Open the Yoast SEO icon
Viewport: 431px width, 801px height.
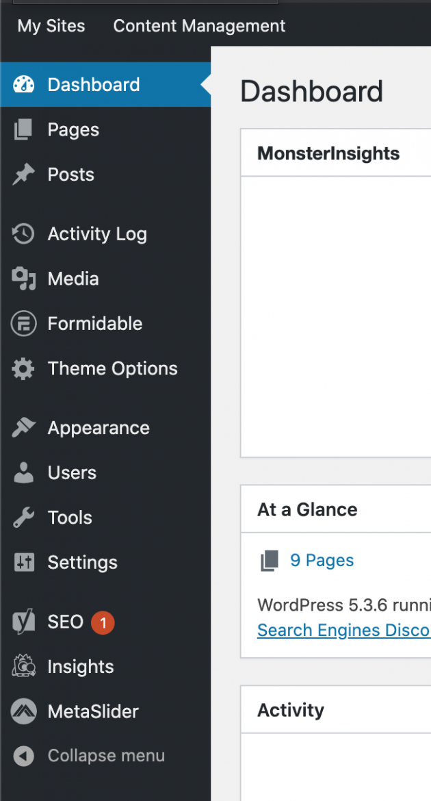coord(22,622)
